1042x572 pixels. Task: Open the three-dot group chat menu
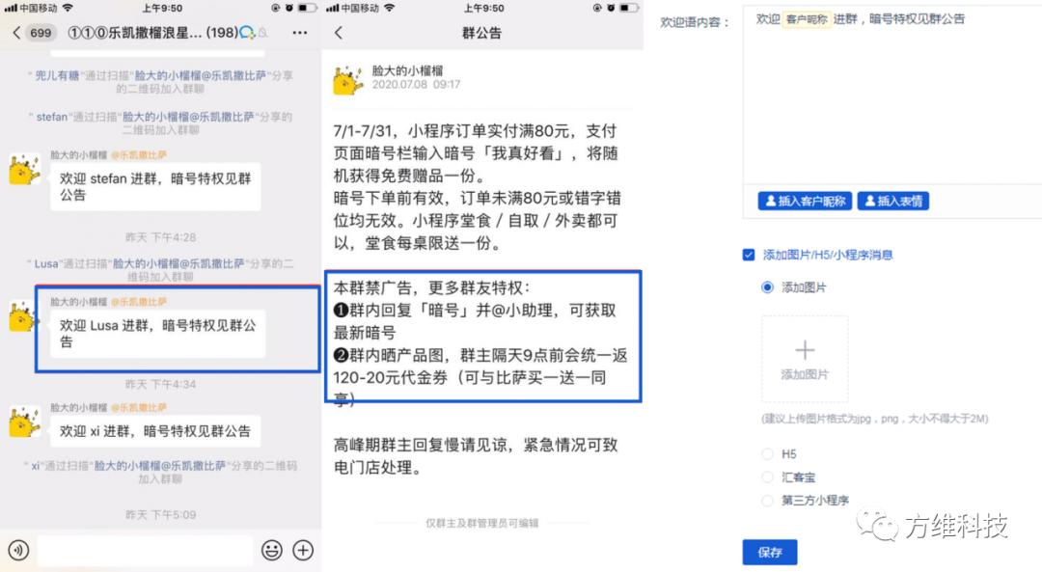tap(300, 33)
